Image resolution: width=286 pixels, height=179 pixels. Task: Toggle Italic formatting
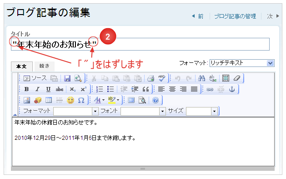(x=38, y=89)
